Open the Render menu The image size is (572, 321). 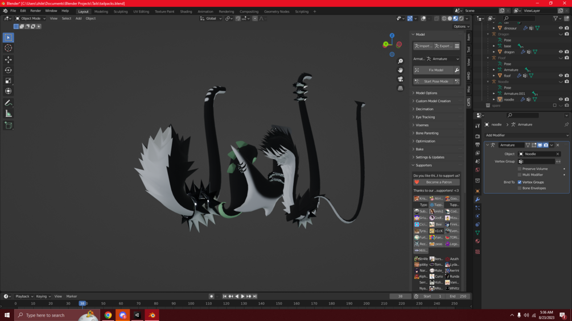click(35, 11)
